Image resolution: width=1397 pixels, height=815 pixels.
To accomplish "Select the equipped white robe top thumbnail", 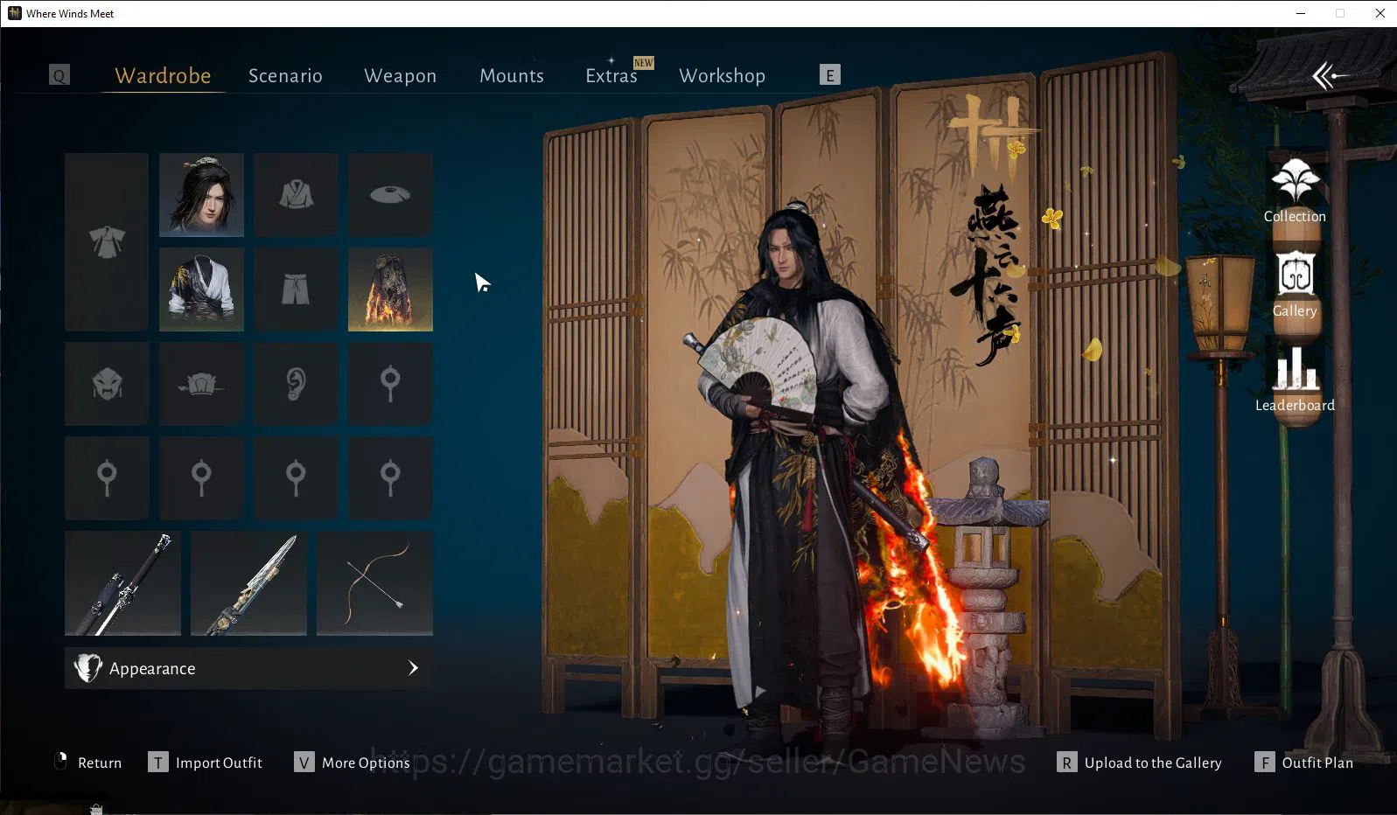I will coord(201,289).
